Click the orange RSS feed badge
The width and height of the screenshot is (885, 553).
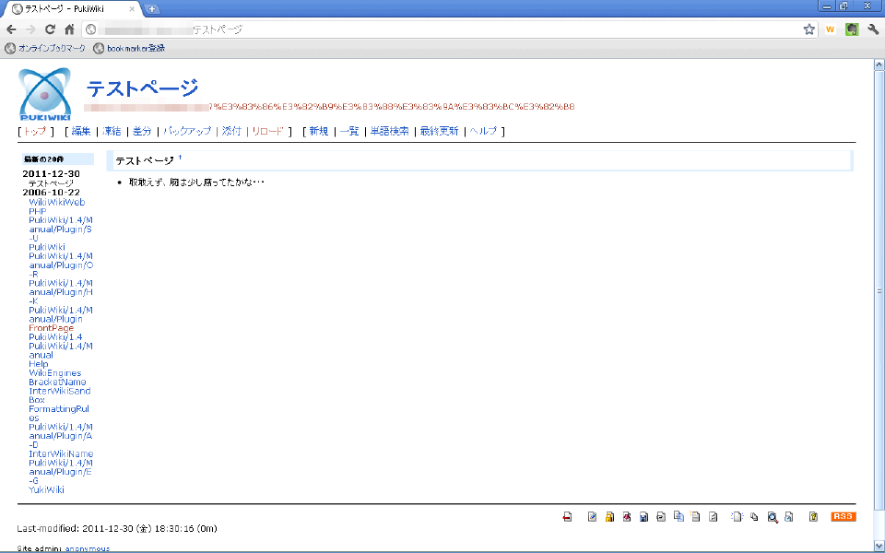pos(844,516)
